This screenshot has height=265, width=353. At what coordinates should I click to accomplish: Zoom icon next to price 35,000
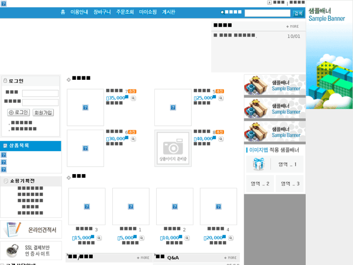(x=133, y=98)
